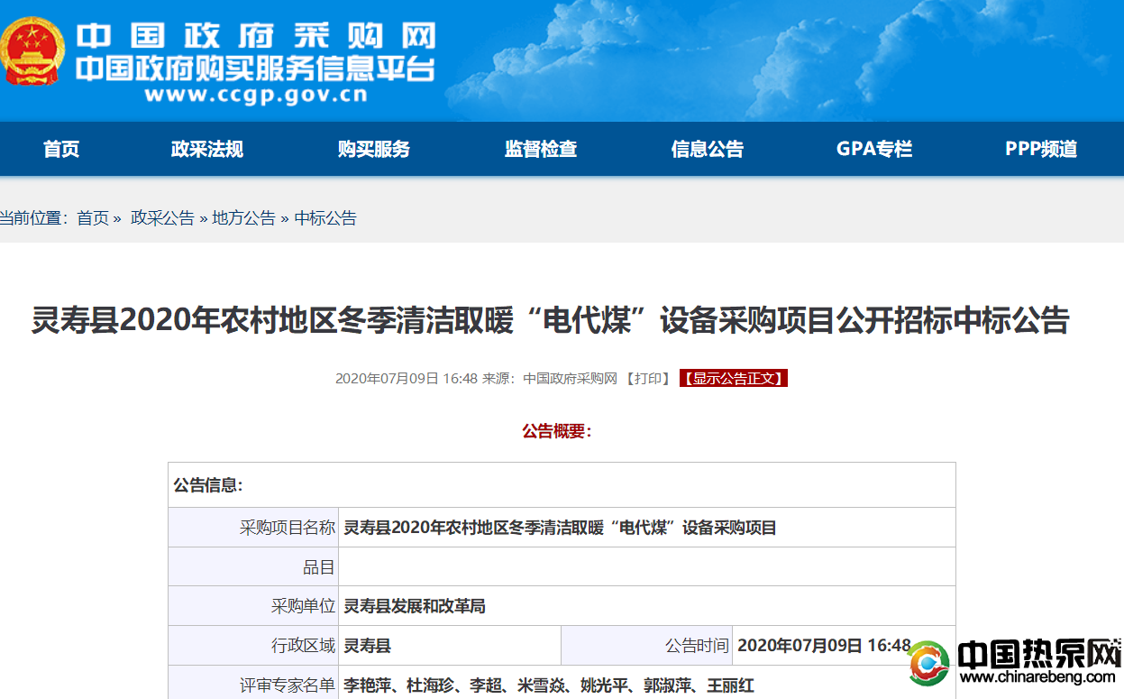The height and width of the screenshot is (699, 1124).
Task: Open the 首页 navigation menu item
Action: coord(61,149)
